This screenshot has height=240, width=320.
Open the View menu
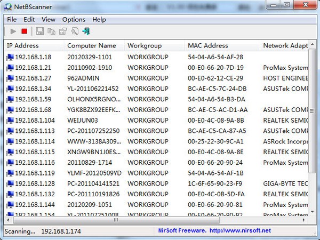point(49,20)
